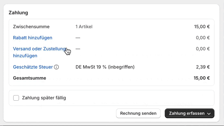The image size is (224, 126).
Task: Select the Gesamtsumme label
Action: click(x=30, y=78)
